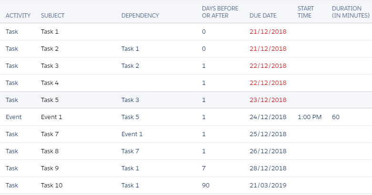Image resolution: width=372 pixels, height=195 pixels.
Task: Click the Activity column header
Action: pyautogui.click(x=18, y=16)
